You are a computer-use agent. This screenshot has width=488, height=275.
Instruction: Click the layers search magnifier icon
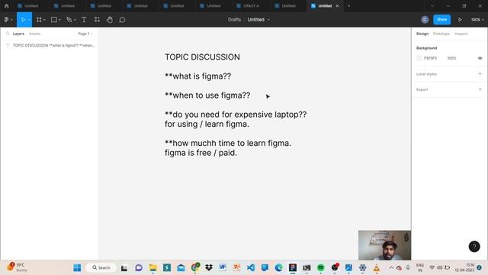pos(8,34)
